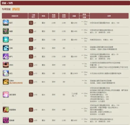The height and width of the screenshot is (125, 130).
Task: Click the class icon beside Lv15
Action: point(31,82)
